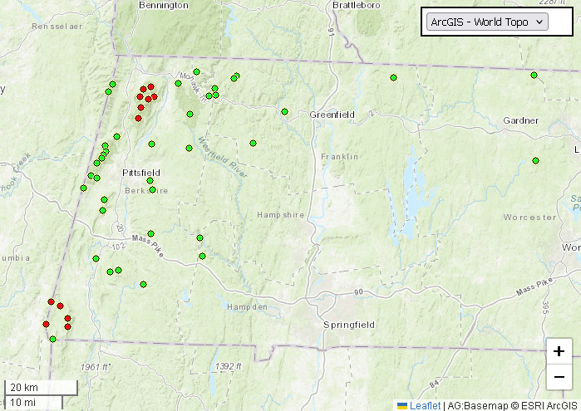The image size is (581, 411).
Task: Click the Rensselaer county label
Action: 57,27
